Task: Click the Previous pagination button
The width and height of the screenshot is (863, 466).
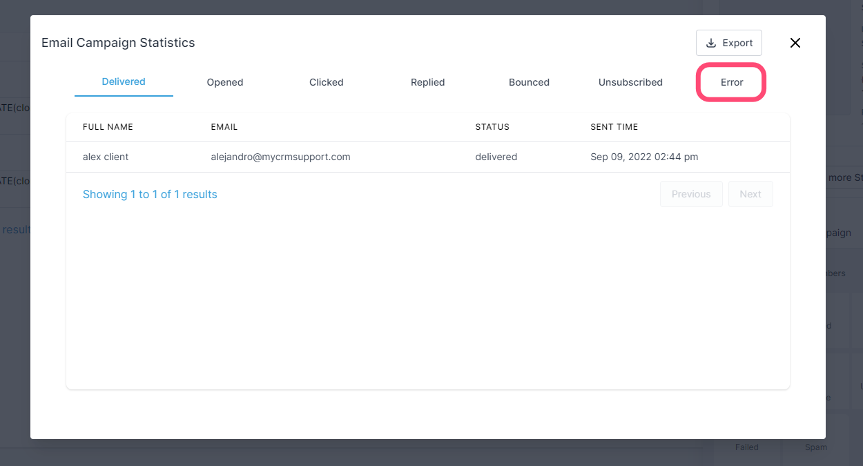Action: click(x=691, y=194)
